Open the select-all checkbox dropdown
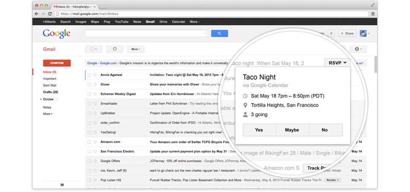This screenshot has width=410, height=192. click(94, 49)
